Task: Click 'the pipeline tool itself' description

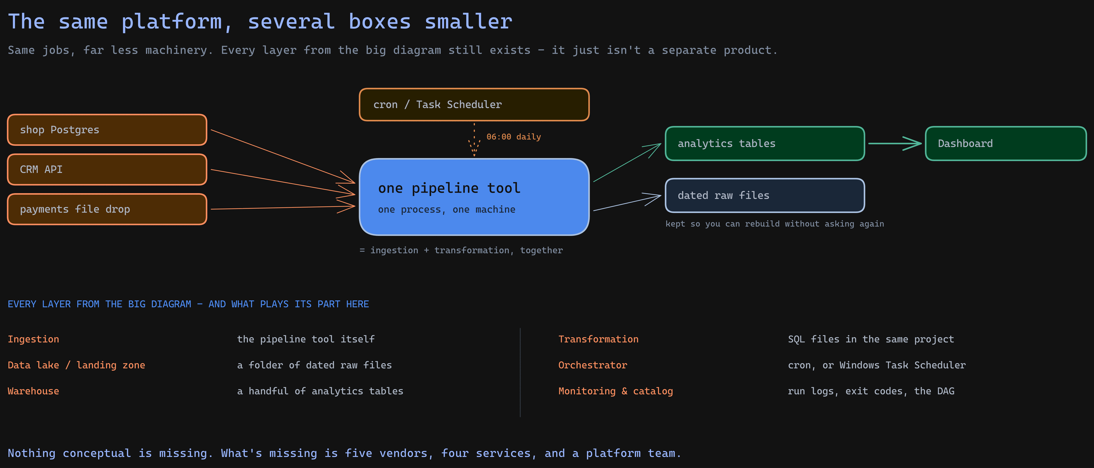Action: point(306,339)
